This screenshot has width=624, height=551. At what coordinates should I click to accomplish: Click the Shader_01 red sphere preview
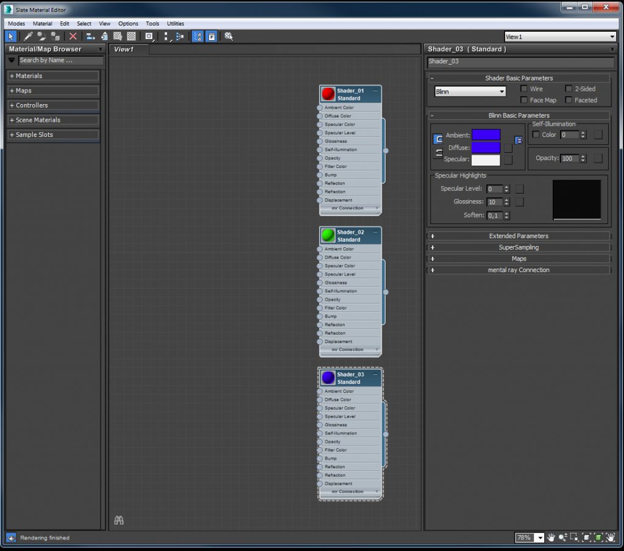coord(328,94)
